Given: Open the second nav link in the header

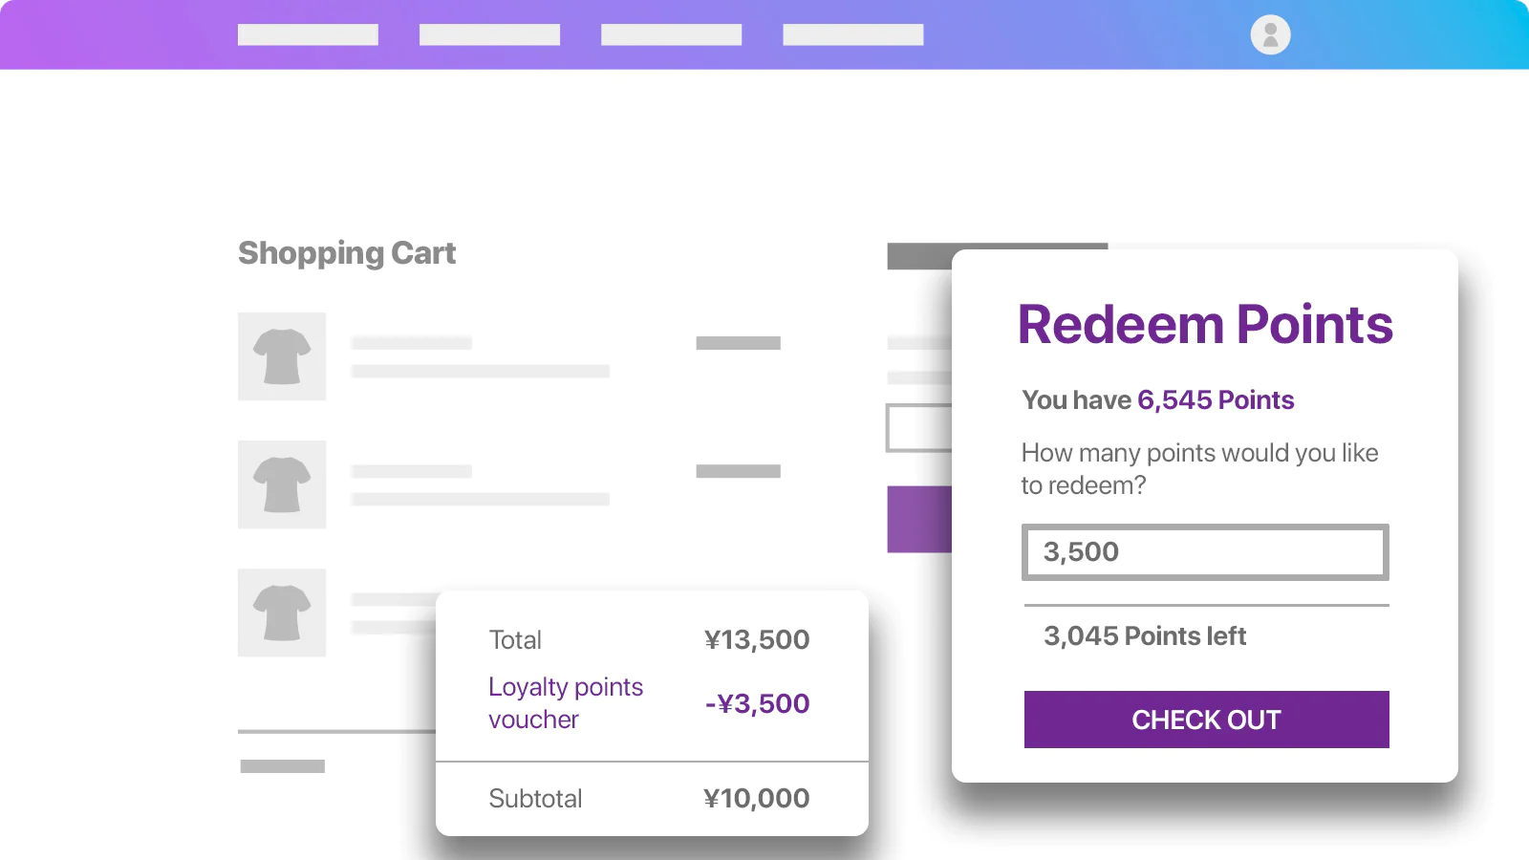Looking at the screenshot, I should pos(489,34).
